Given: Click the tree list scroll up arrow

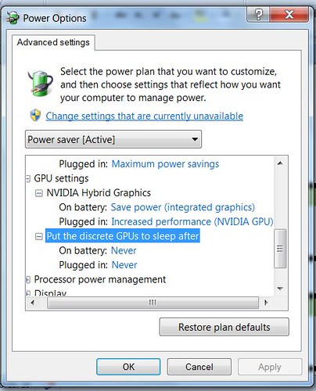Looking at the screenshot, I should (x=280, y=163).
